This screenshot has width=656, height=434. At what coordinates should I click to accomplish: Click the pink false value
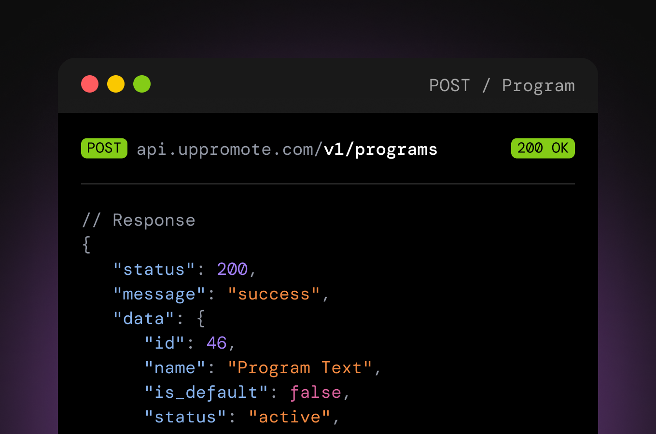[x=316, y=393]
